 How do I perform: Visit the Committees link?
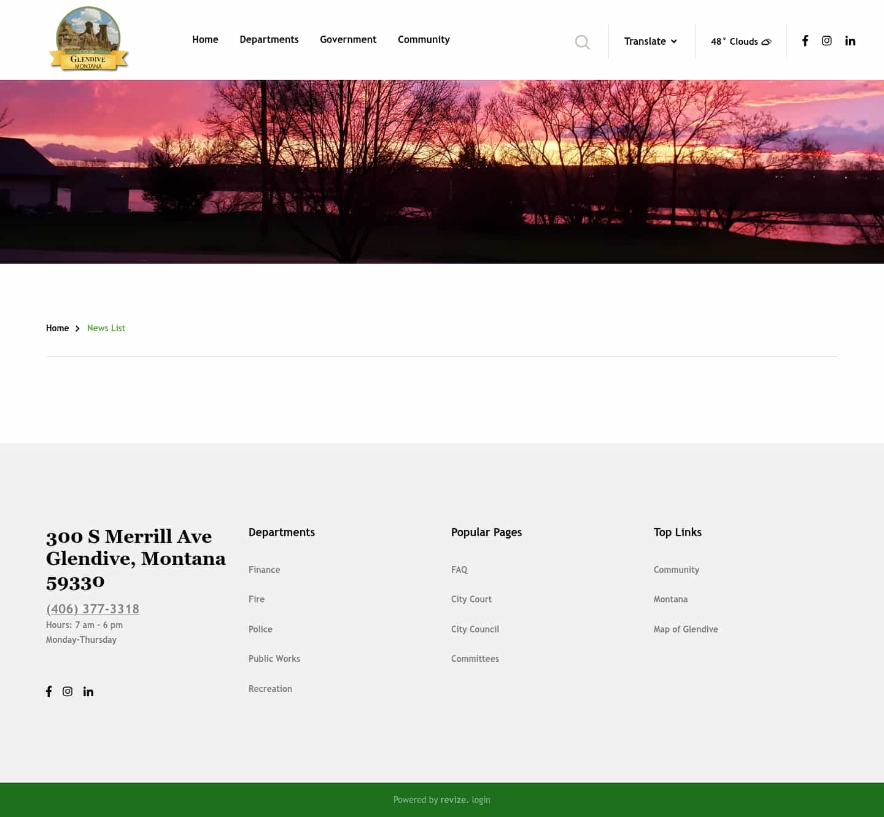tap(475, 659)
